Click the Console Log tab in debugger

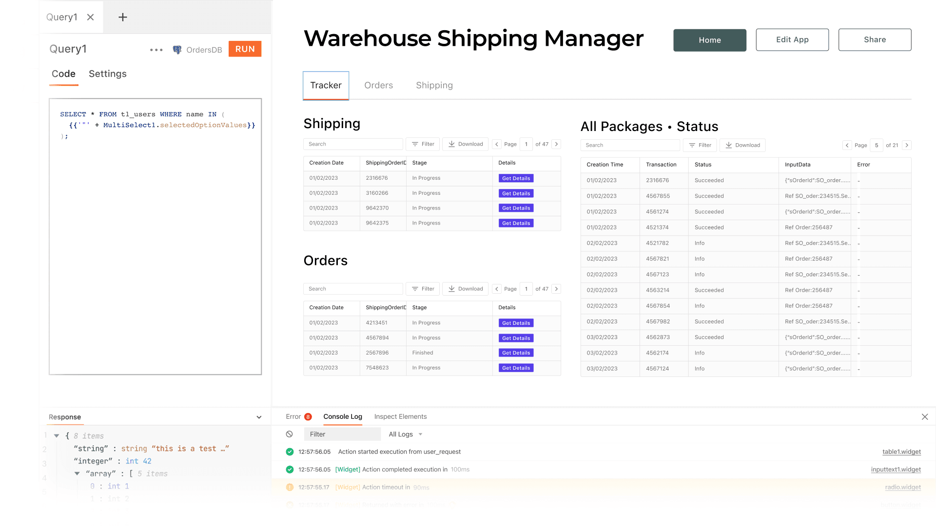(342, 416)
